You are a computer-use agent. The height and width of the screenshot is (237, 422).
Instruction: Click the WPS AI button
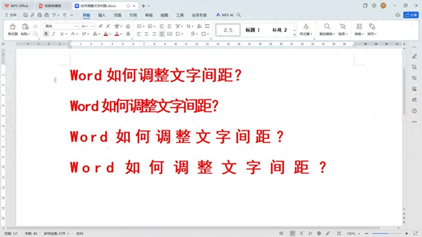[x=225, y=15]
